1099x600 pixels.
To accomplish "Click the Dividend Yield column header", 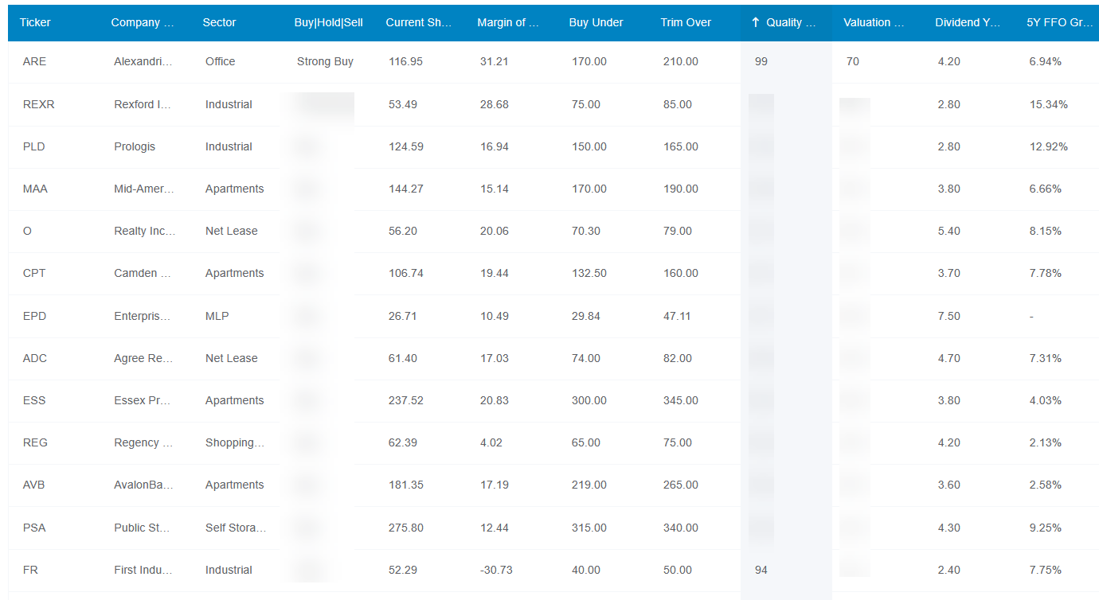I will pyautogui.click(x=967, y=22).
